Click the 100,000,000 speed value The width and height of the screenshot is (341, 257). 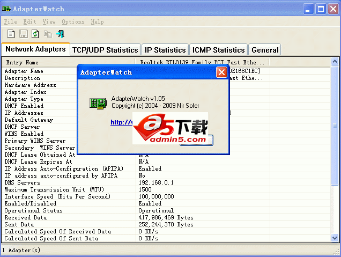[156, 196]
